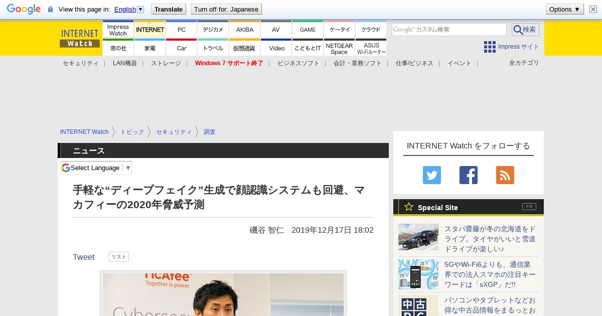Open the AKIBA tab
This screenshot has width=602, height=316.
point(244,30)
